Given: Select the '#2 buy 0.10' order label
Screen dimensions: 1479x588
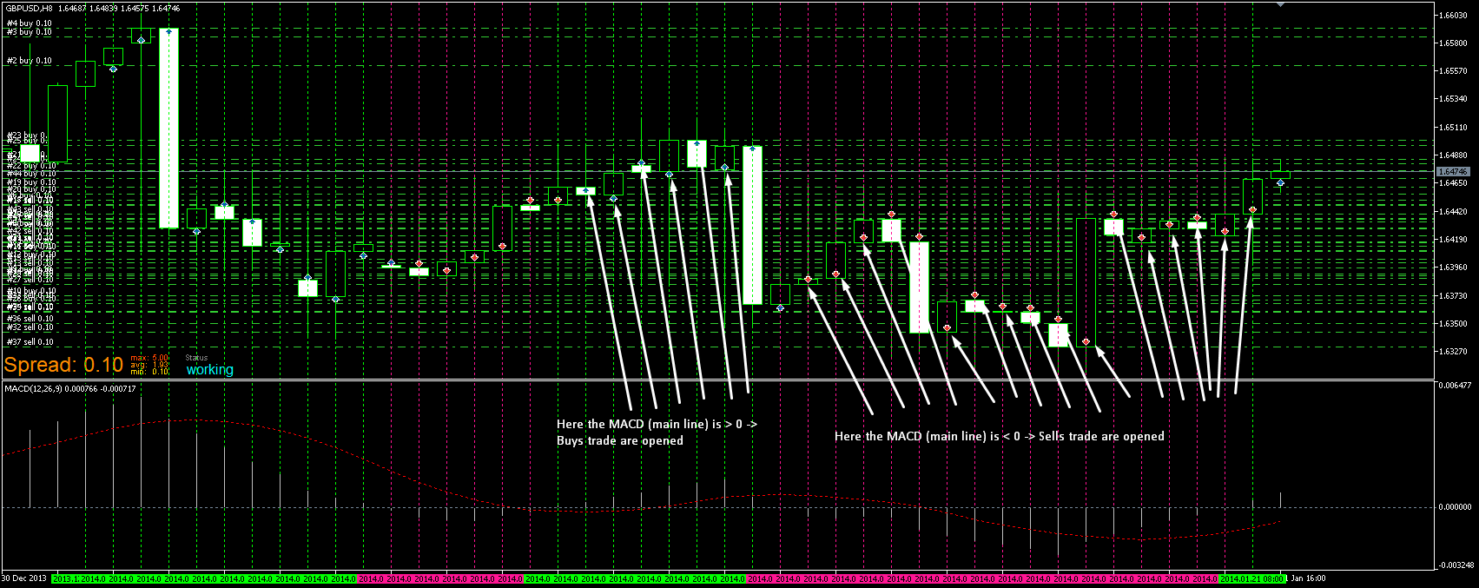Looking at the screenshot, I should [29, 61].
